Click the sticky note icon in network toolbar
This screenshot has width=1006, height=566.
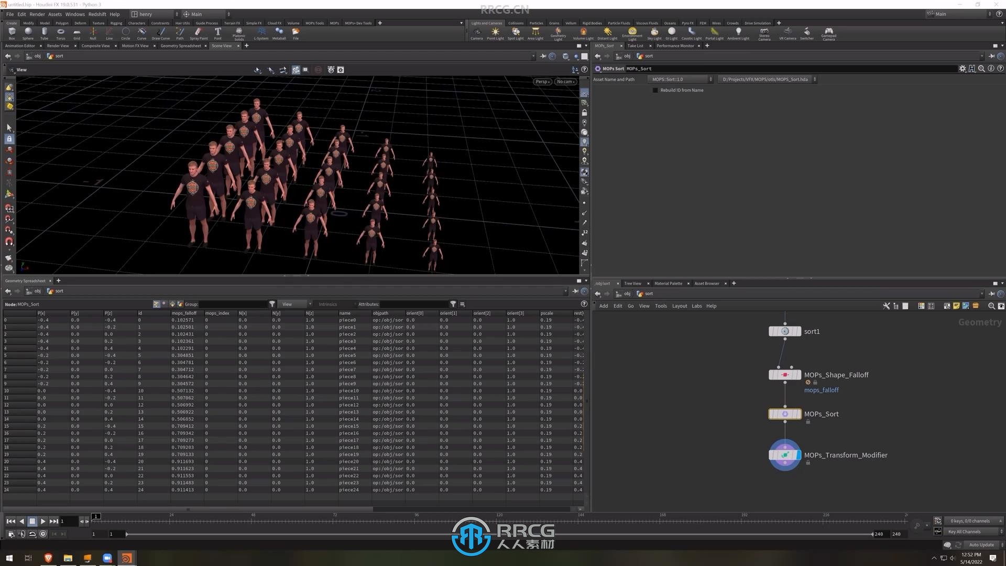[956, 306]
